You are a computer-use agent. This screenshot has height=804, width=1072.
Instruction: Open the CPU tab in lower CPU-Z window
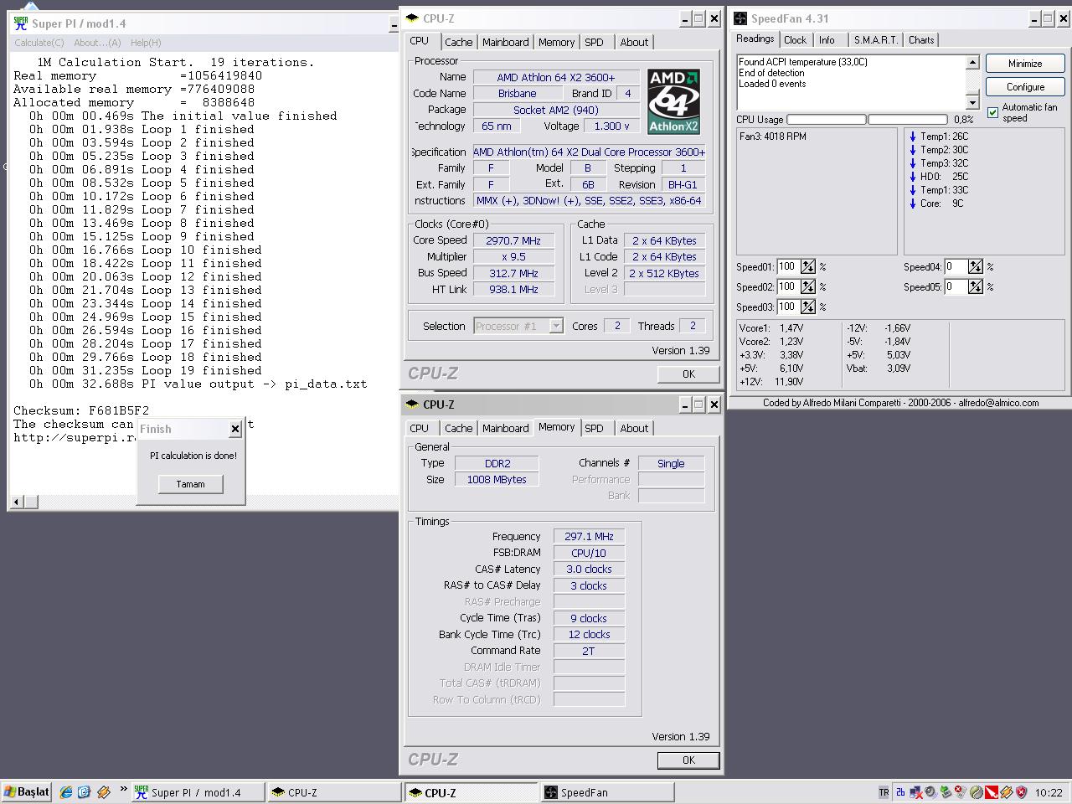(x=420, y=428)
